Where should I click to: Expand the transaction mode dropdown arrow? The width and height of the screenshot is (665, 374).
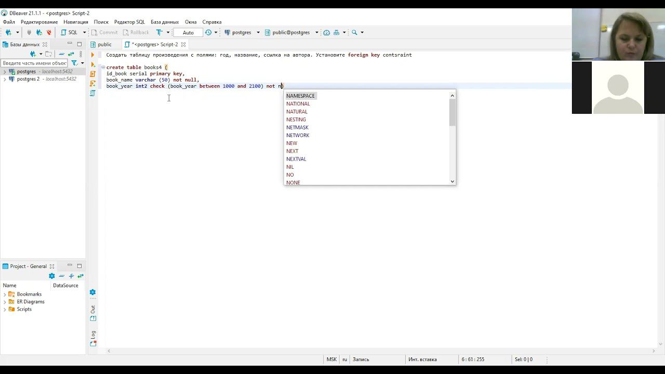(x=168, y=32)
